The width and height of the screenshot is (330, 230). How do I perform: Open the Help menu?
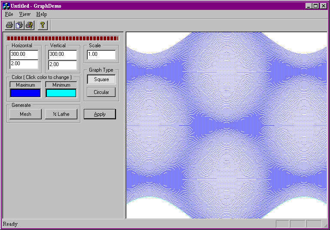[41, 14]
